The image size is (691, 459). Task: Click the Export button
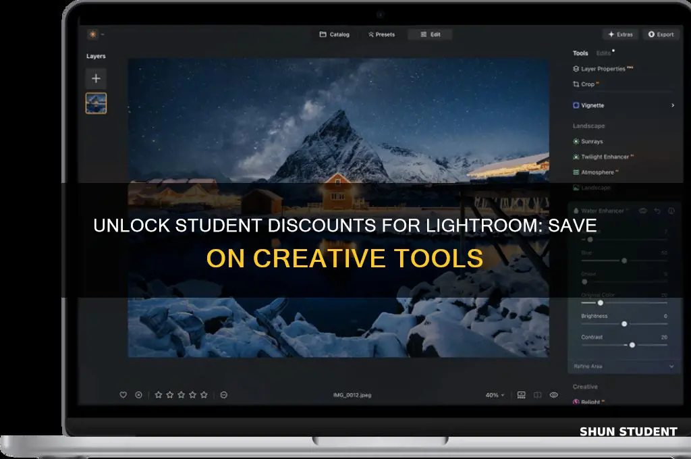click(661, 34)
